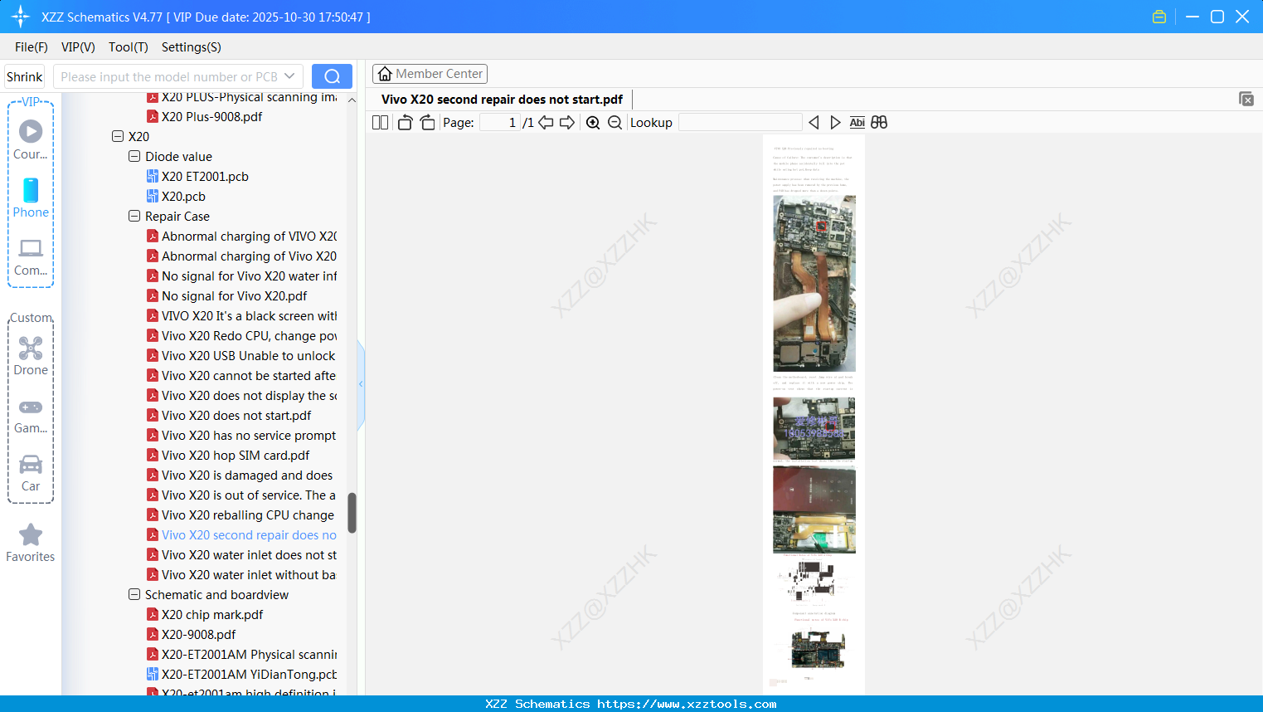The image size is (1263, 712).
Task: Select the Car category icon
Action: 31,473
